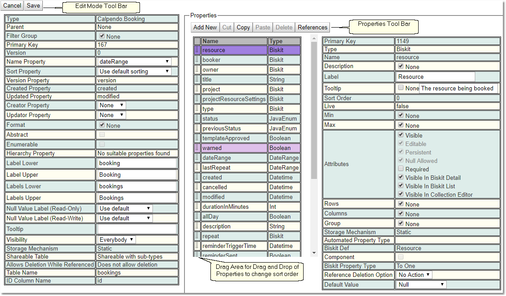506x296 pixels.
Task: Open Reference Deletion Option dropdown
Action: coord(414,275)
